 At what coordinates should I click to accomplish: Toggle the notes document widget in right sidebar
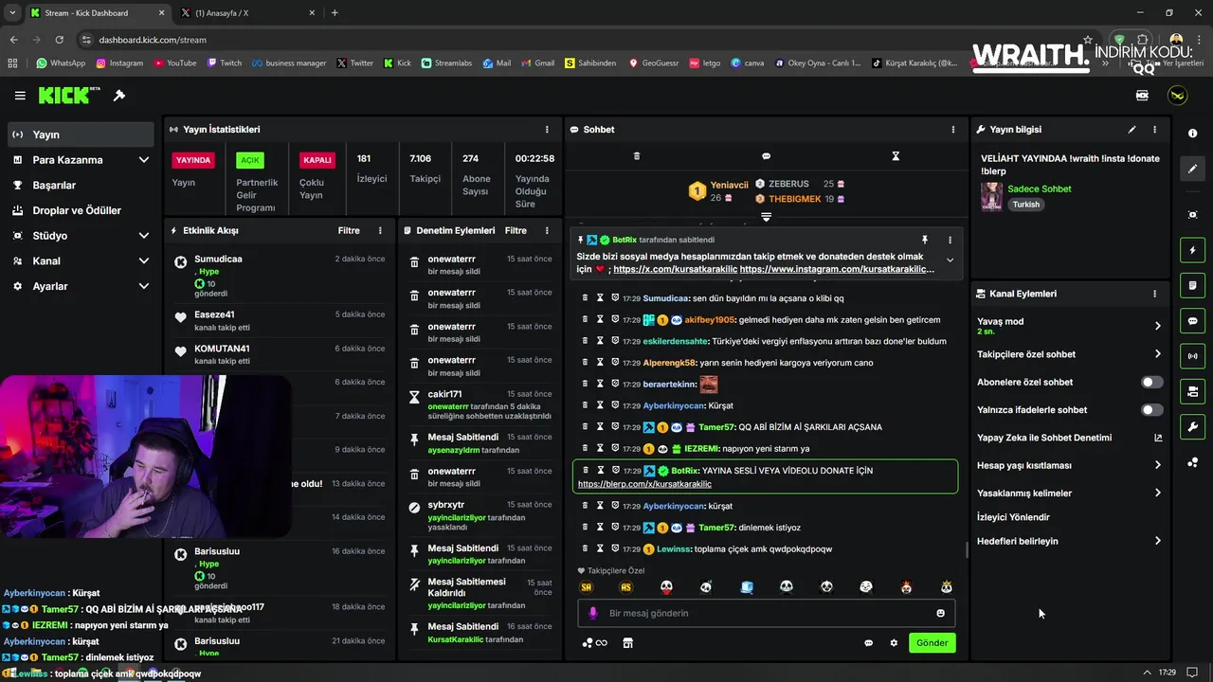[x=1192, y=285]
